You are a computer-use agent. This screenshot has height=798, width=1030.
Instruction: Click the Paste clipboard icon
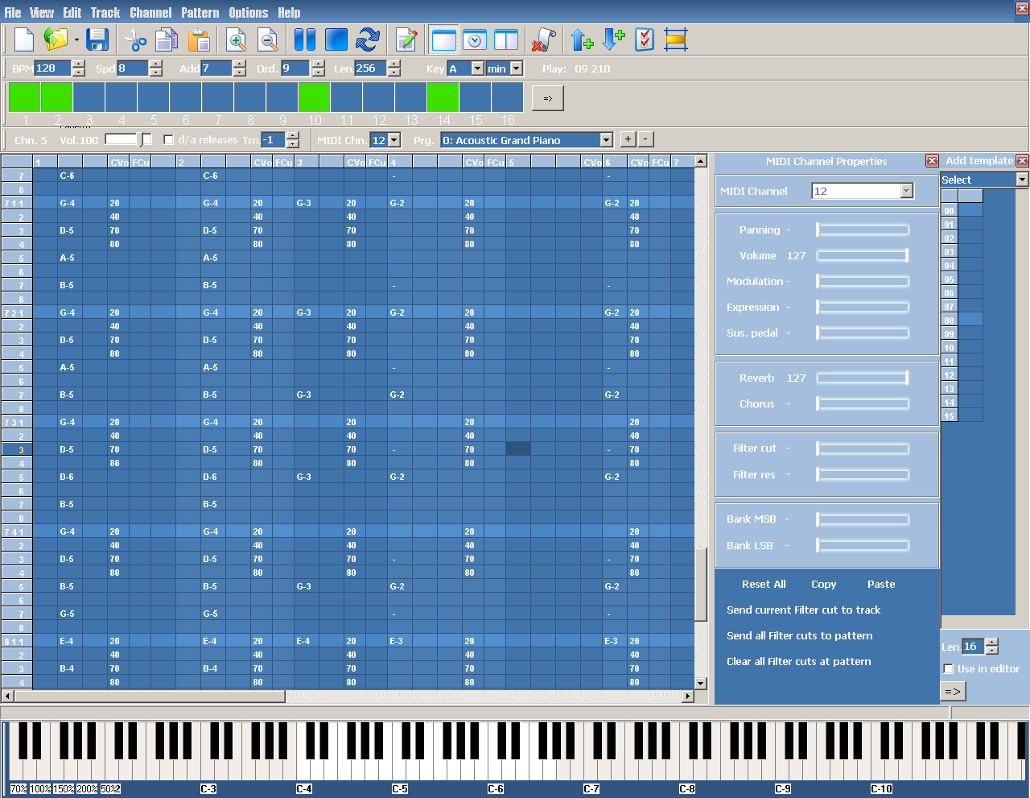click(x=199, y=39)
